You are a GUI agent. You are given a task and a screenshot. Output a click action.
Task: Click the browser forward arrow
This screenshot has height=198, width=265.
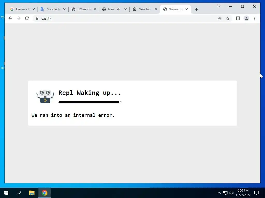click(x=19, y=18)
